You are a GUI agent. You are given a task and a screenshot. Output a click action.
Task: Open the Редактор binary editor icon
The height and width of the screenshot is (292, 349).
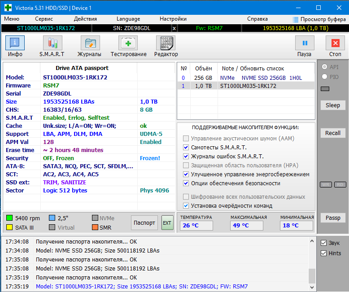click(x=166, y=43)
